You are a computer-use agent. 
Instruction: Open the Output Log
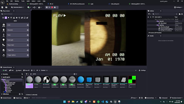click(18, 98)
